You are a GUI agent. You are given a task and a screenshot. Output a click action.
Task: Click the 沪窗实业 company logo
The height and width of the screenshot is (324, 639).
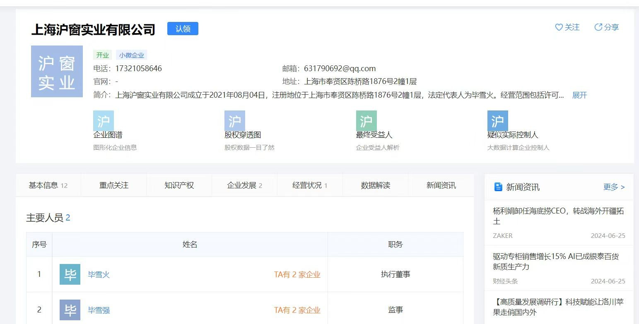pyautogui.click(x=57, y=72)
